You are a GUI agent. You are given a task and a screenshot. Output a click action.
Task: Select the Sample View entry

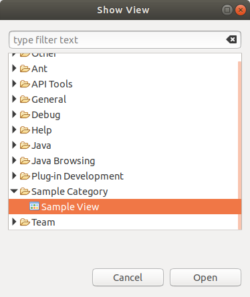click(125, 207)
